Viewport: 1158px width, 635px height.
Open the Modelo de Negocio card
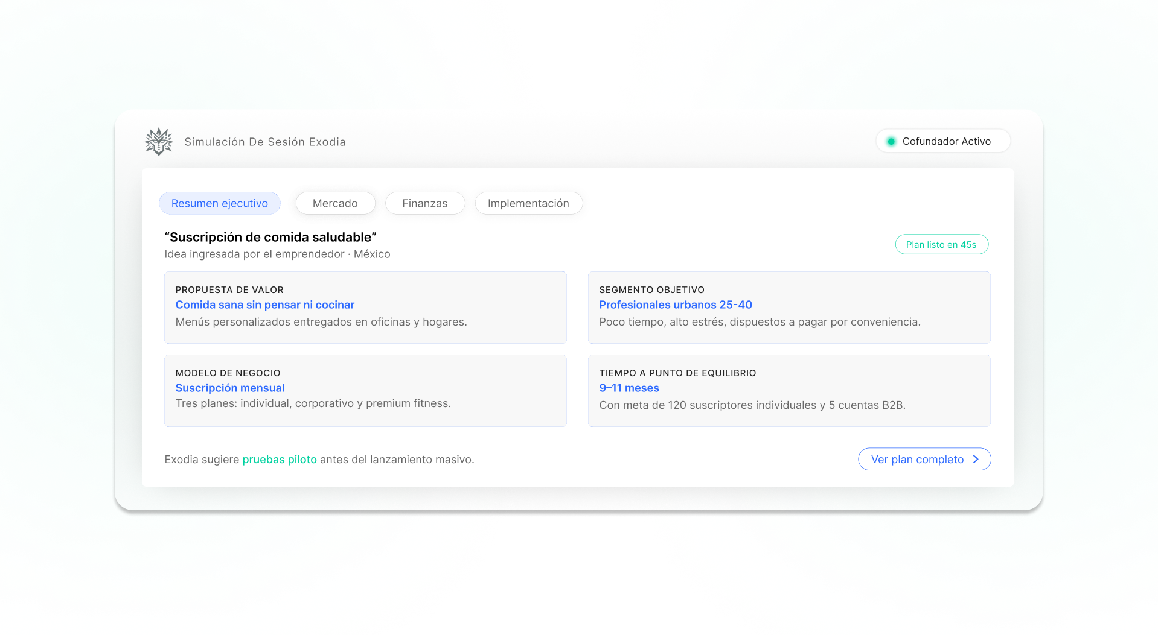click(365, 391)
